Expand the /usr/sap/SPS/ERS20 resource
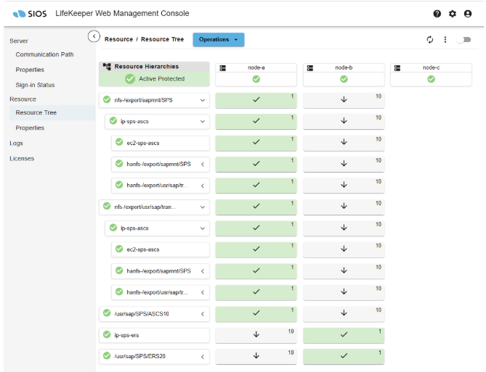486x372 pixels. [203, 356]
